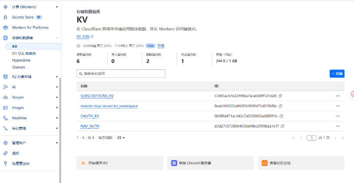Click the Stream cloud icon
This screenshot has height=183, width=354.
(x=5, y=98)
